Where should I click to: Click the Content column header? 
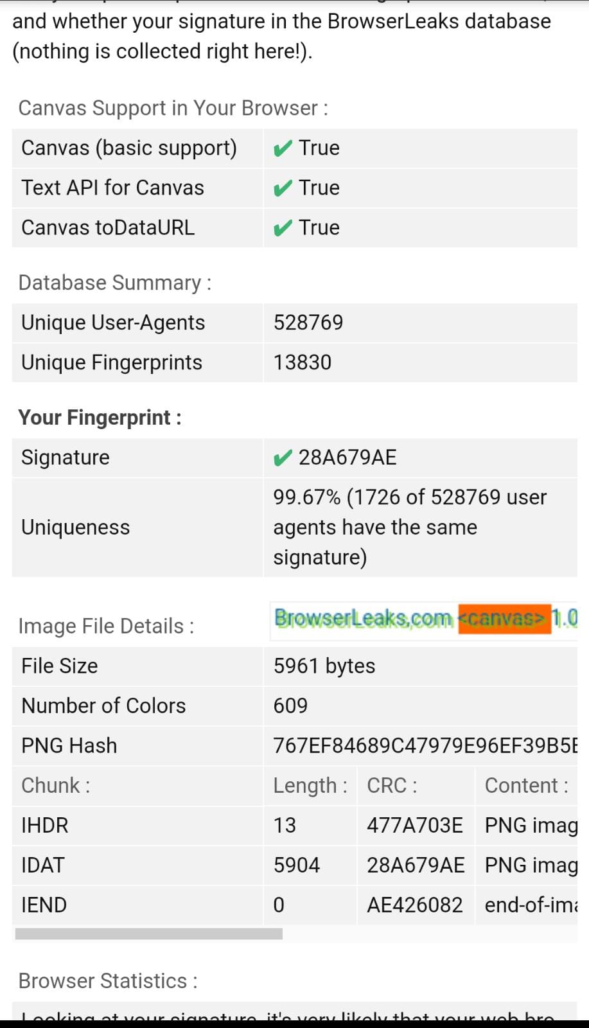pos(527,785)
